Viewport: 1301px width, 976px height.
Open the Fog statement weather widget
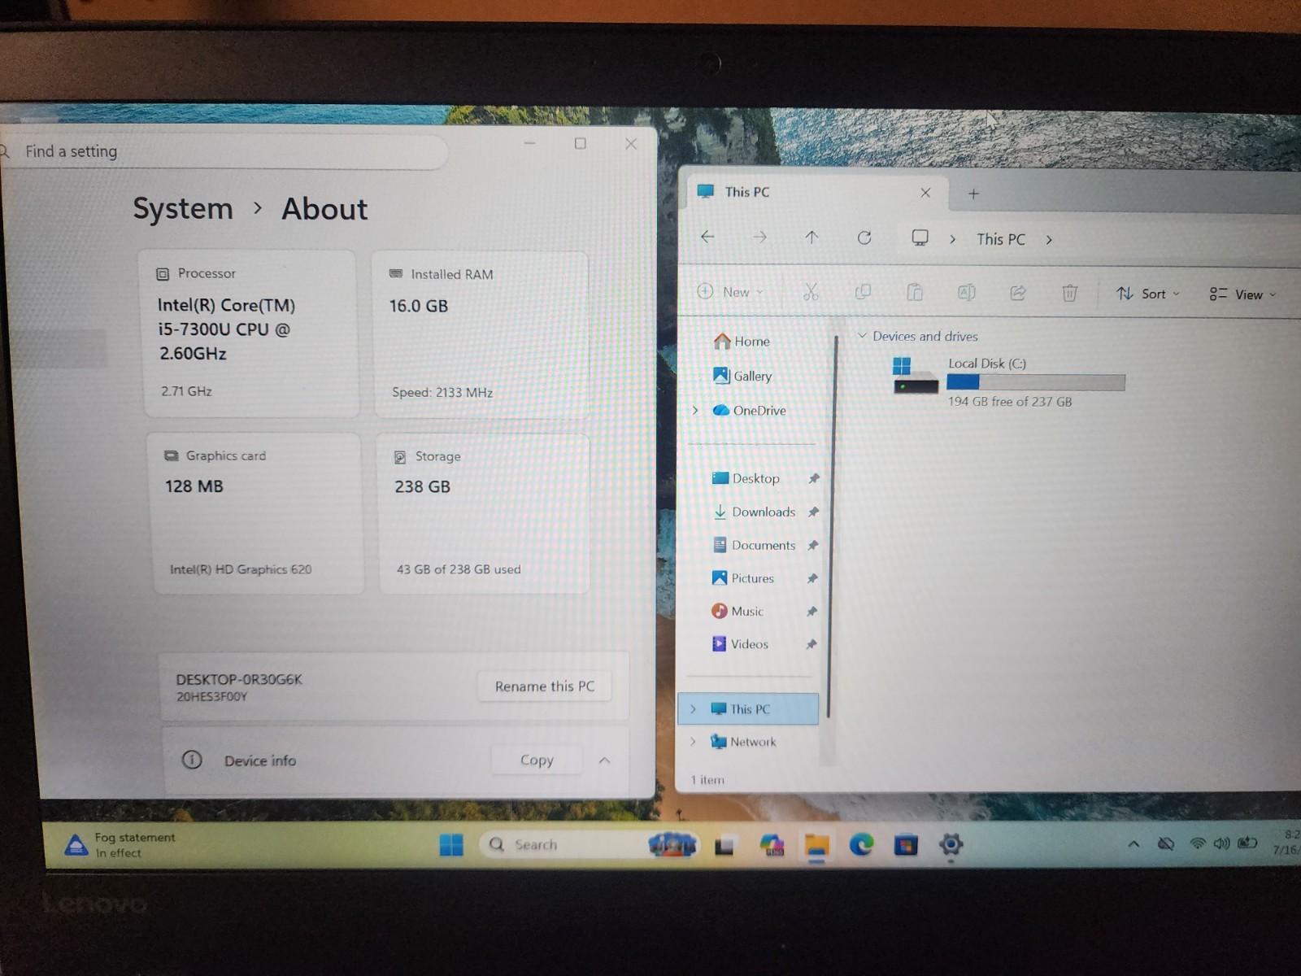[120, 845]
